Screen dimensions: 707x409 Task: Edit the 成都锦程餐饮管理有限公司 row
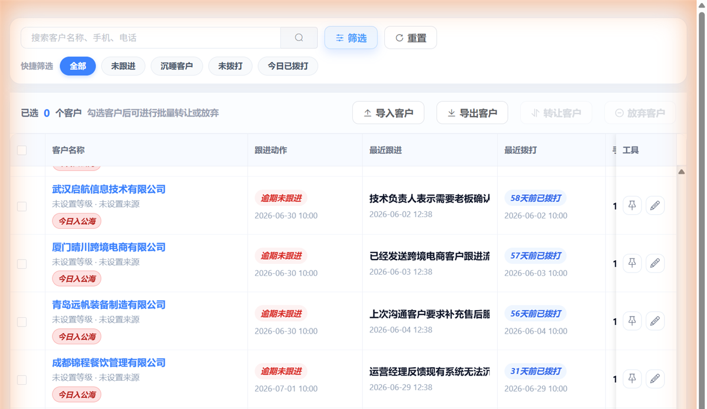655,378
